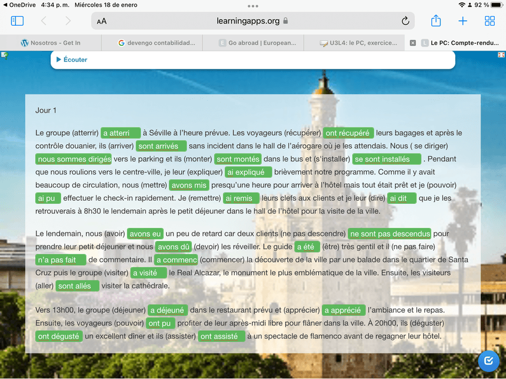Screen dimensions: 506x379
Task: Show the tab overview grid
Action: pyautogui.click(x=489, y=21)
